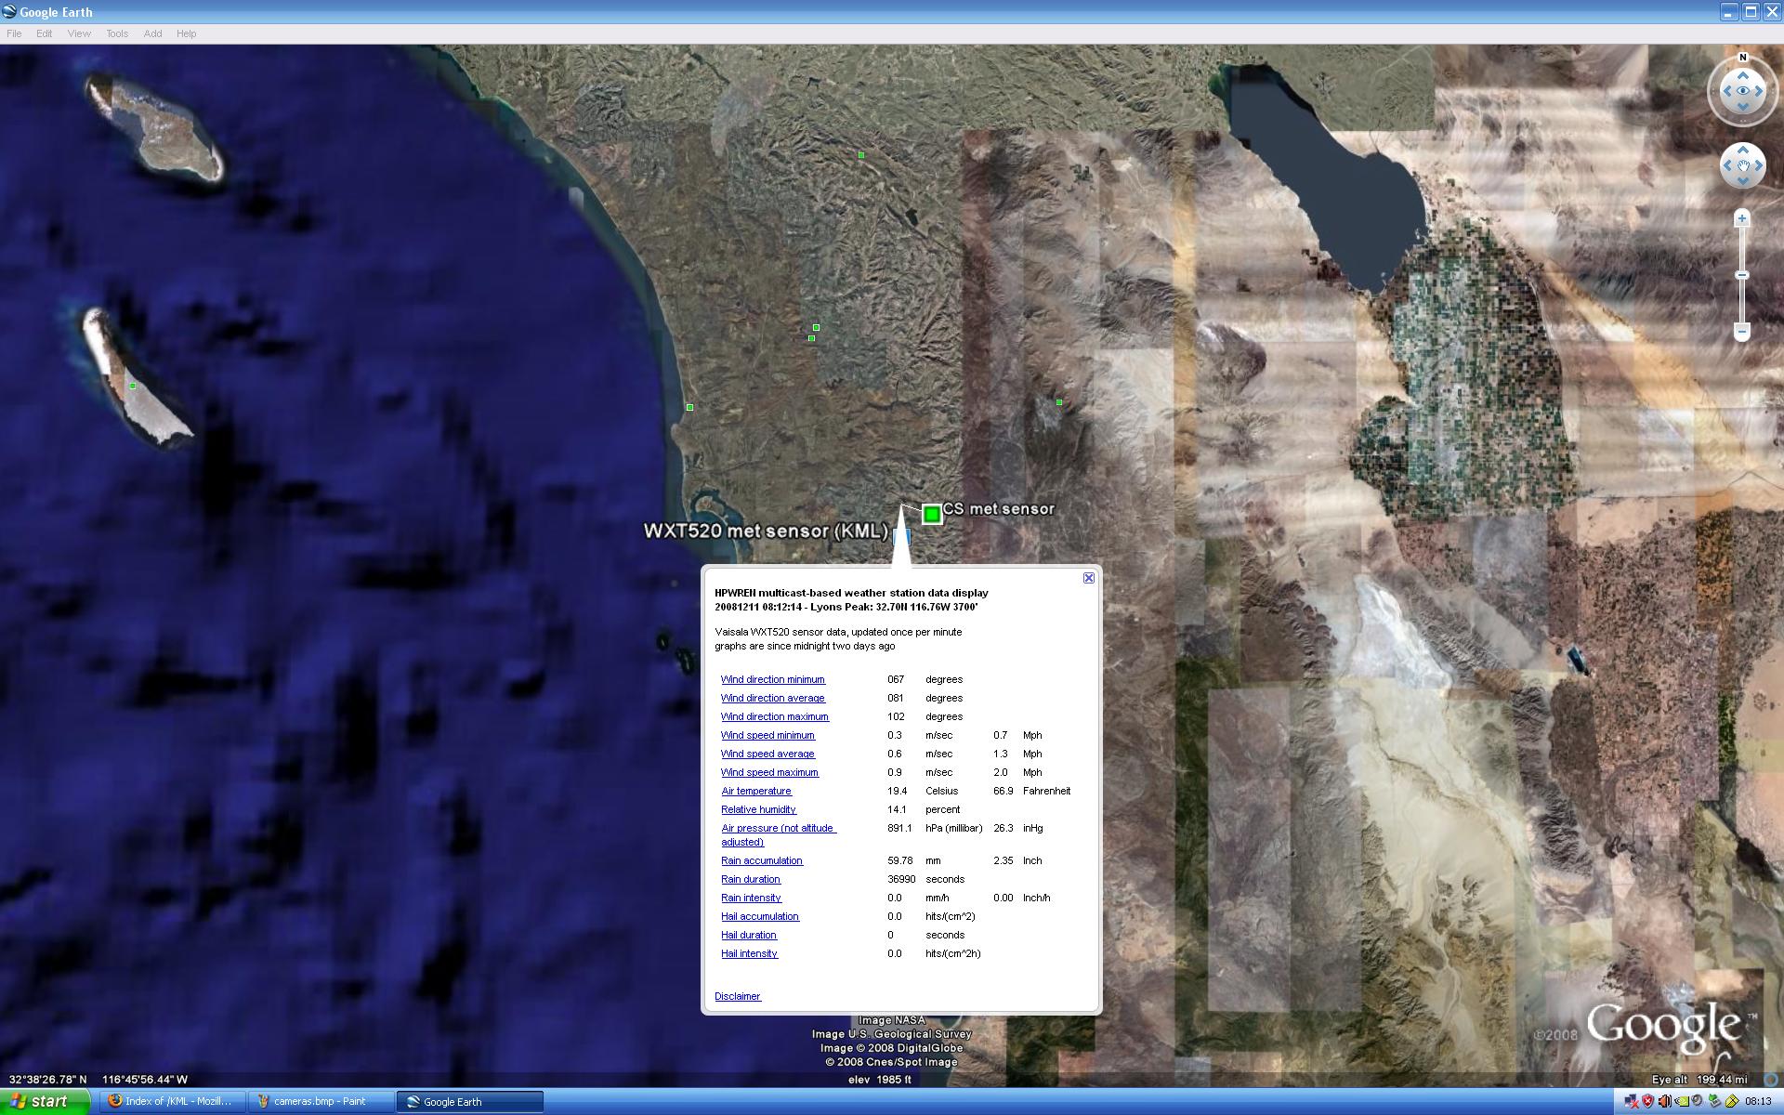Screen dimensions: 1784x1115
Task: Pan map up with move joystick arrow
Action: (1743, 150)
